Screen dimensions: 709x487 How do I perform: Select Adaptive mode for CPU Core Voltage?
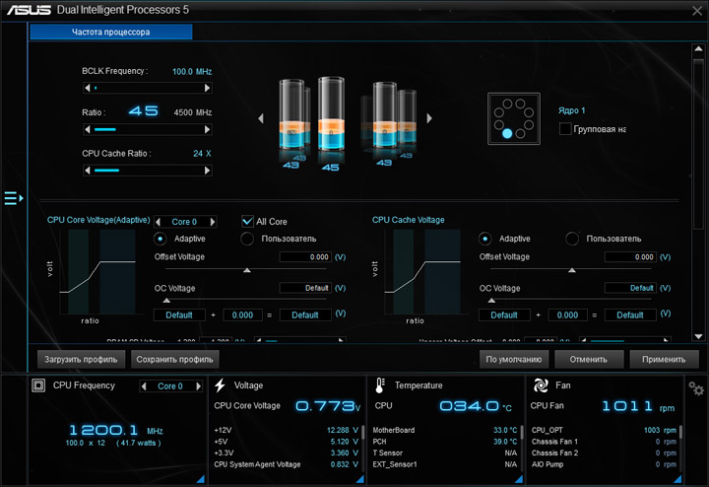coord(161,239)
